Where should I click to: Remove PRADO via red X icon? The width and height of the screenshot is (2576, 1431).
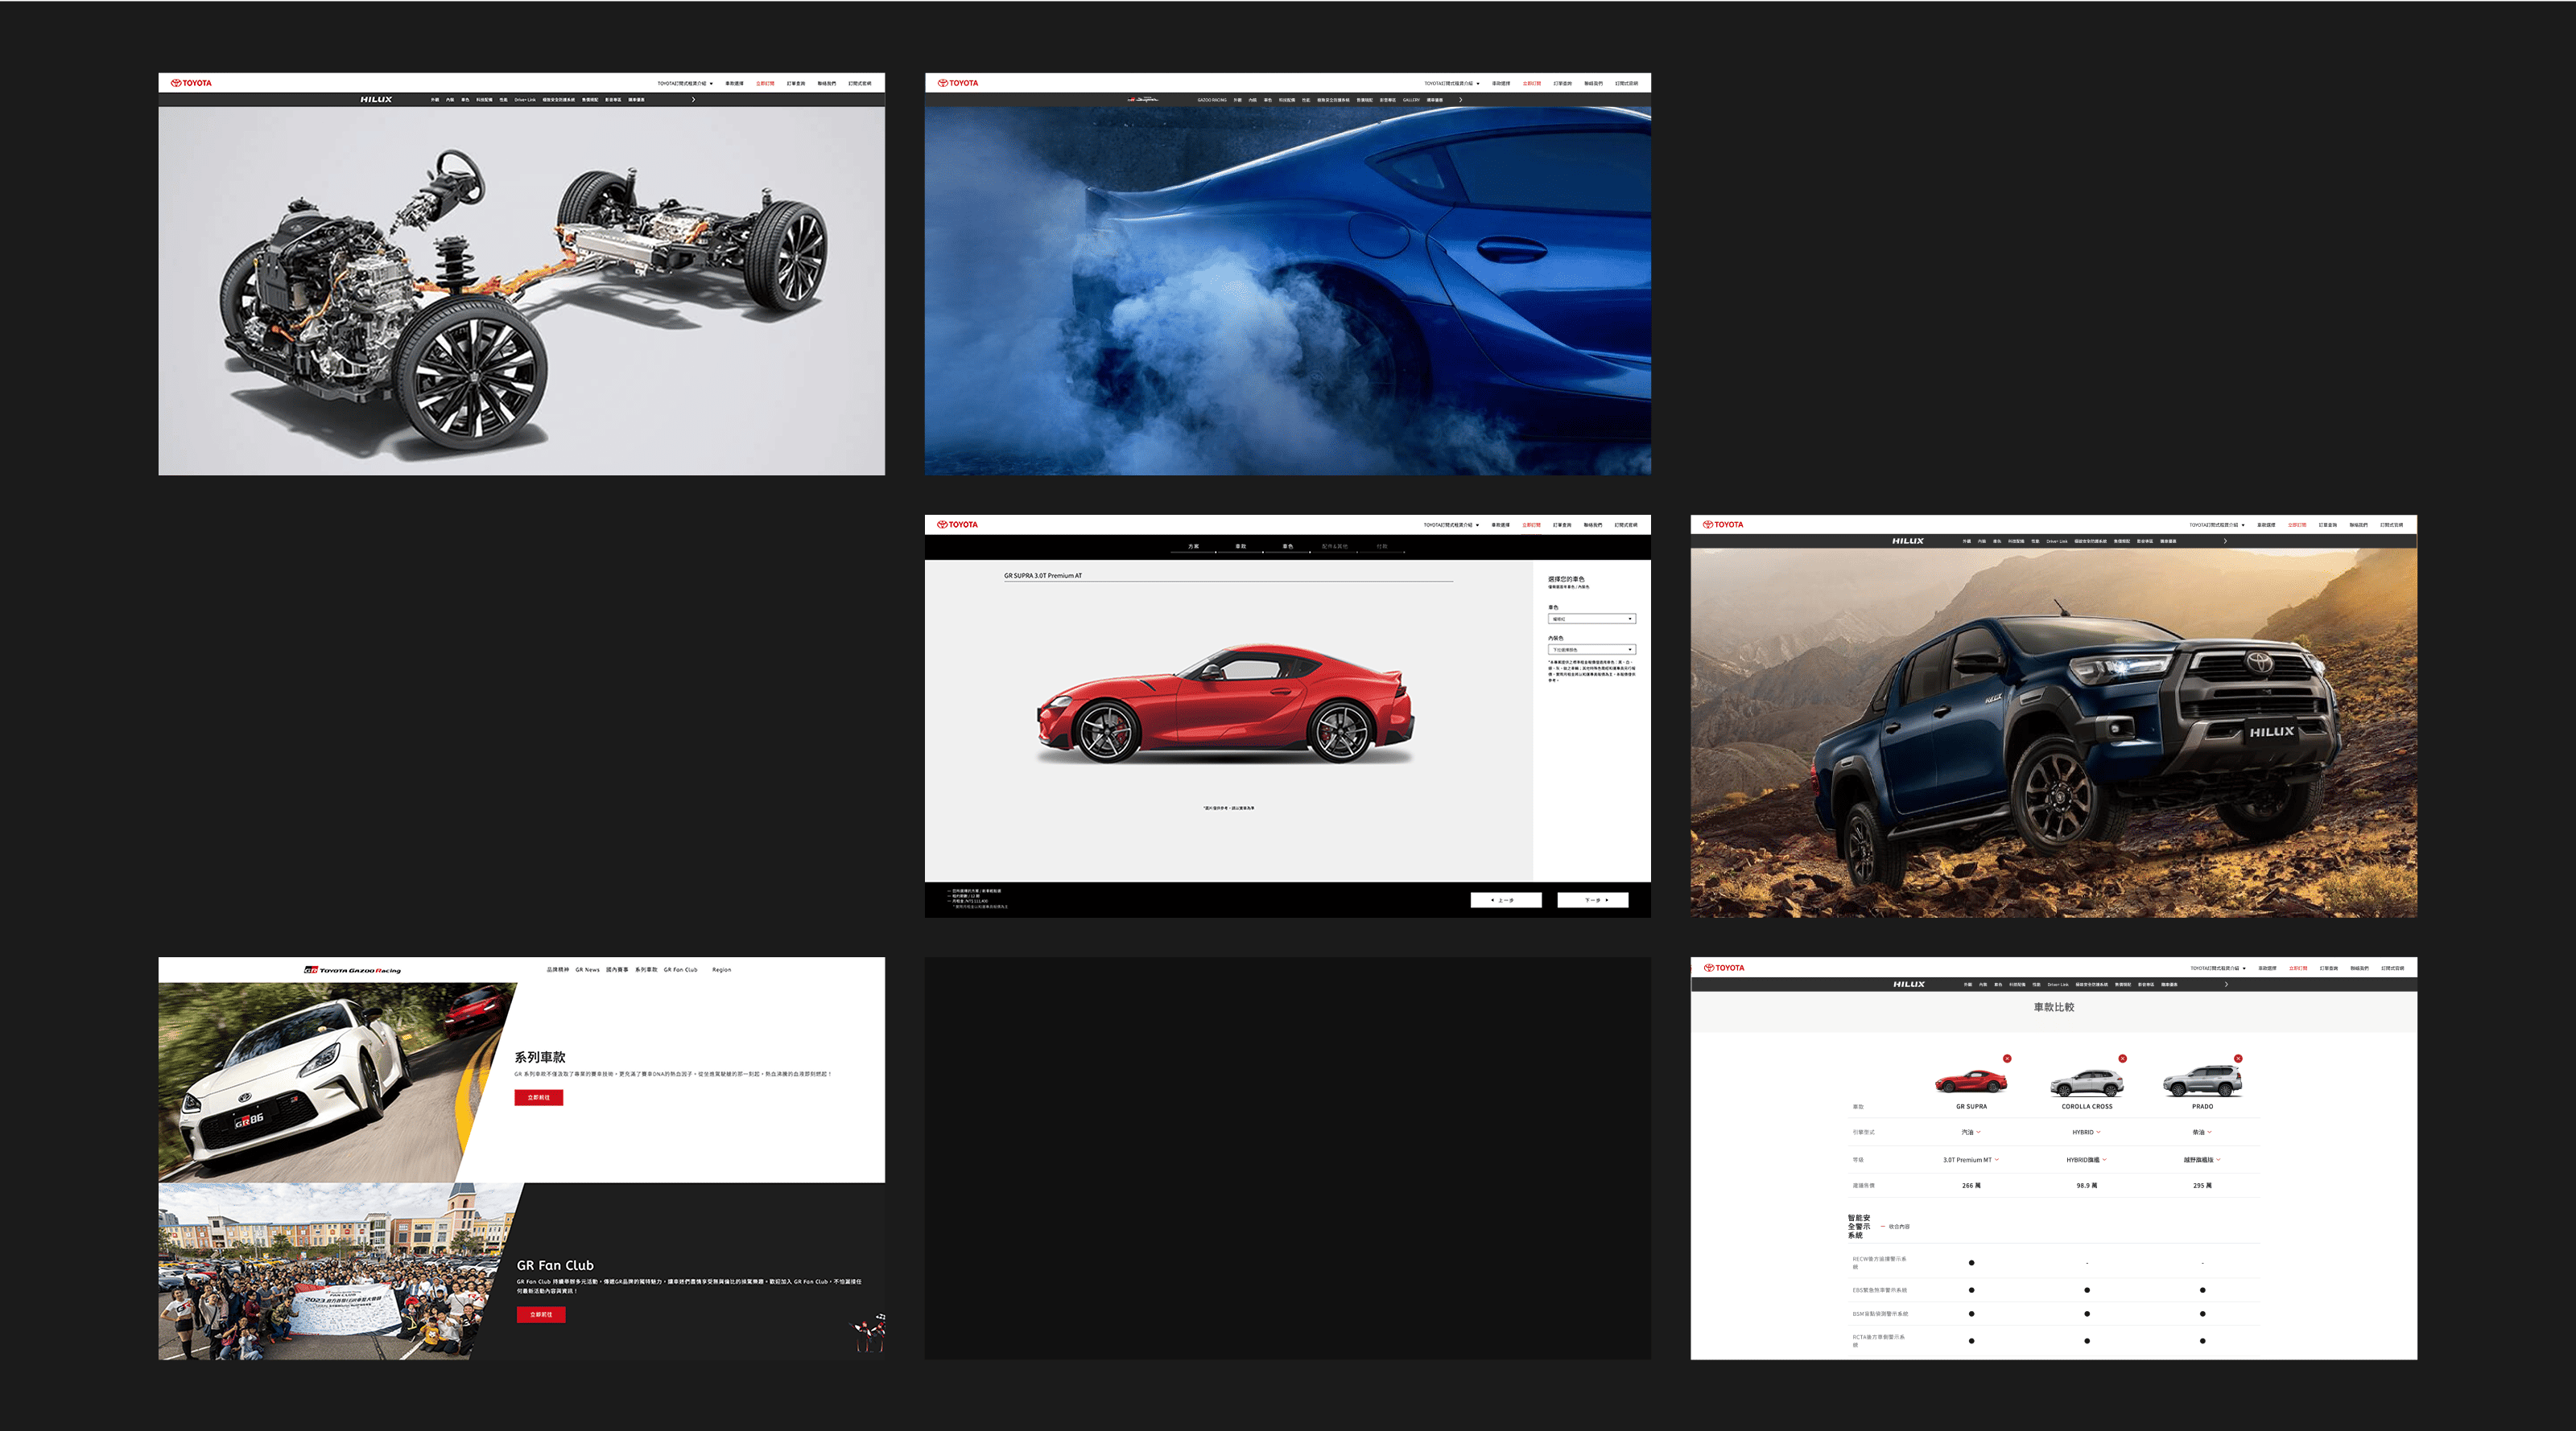point(2238,1059)
